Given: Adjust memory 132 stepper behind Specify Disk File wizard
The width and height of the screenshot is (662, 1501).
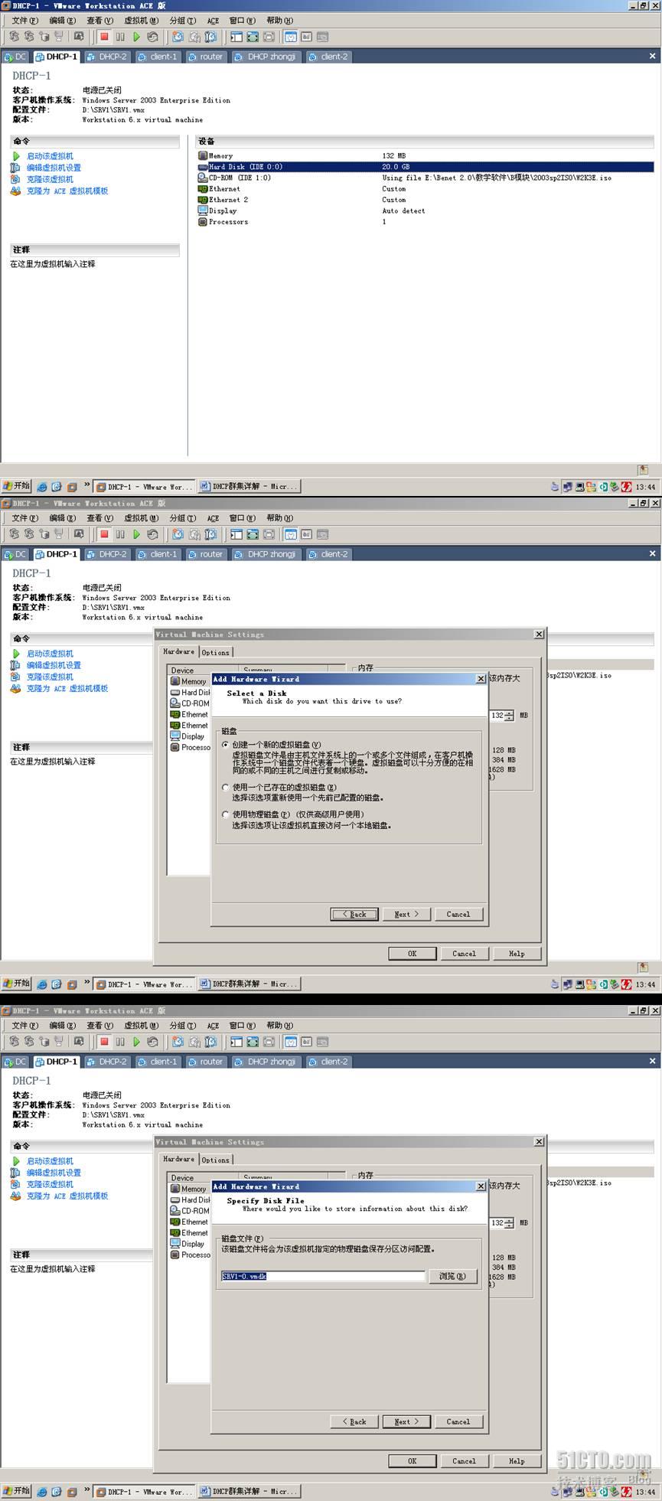Looking at the screenshot, I should tap(510, 1223).
